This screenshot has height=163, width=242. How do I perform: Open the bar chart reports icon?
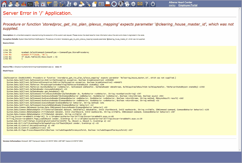[x=23, y=4]
